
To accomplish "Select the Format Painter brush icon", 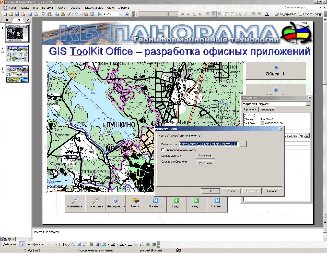I will click(69, 14).
